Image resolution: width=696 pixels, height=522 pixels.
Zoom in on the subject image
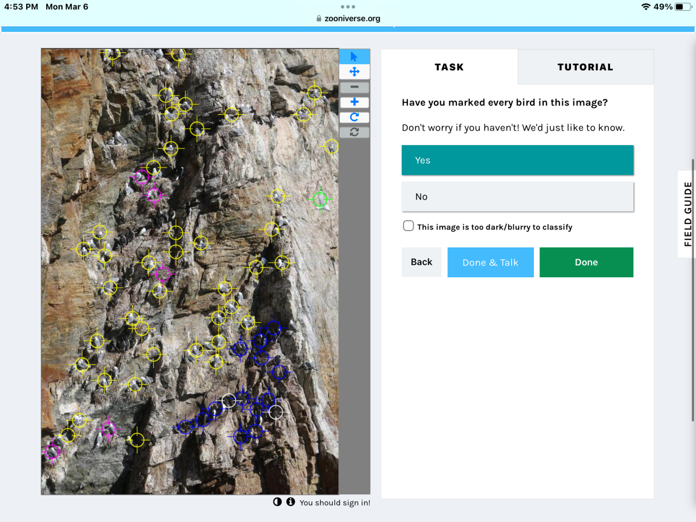[x=354, y=102]
